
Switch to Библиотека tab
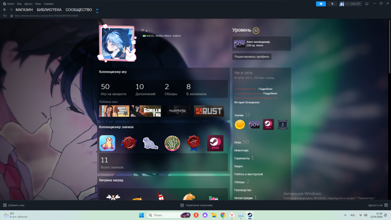(x=49, y=10)
